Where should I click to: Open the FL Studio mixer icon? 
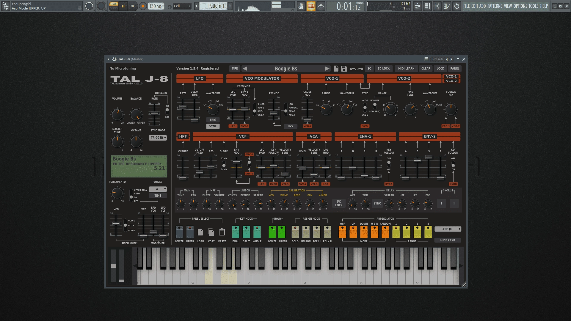coord(437,6)
